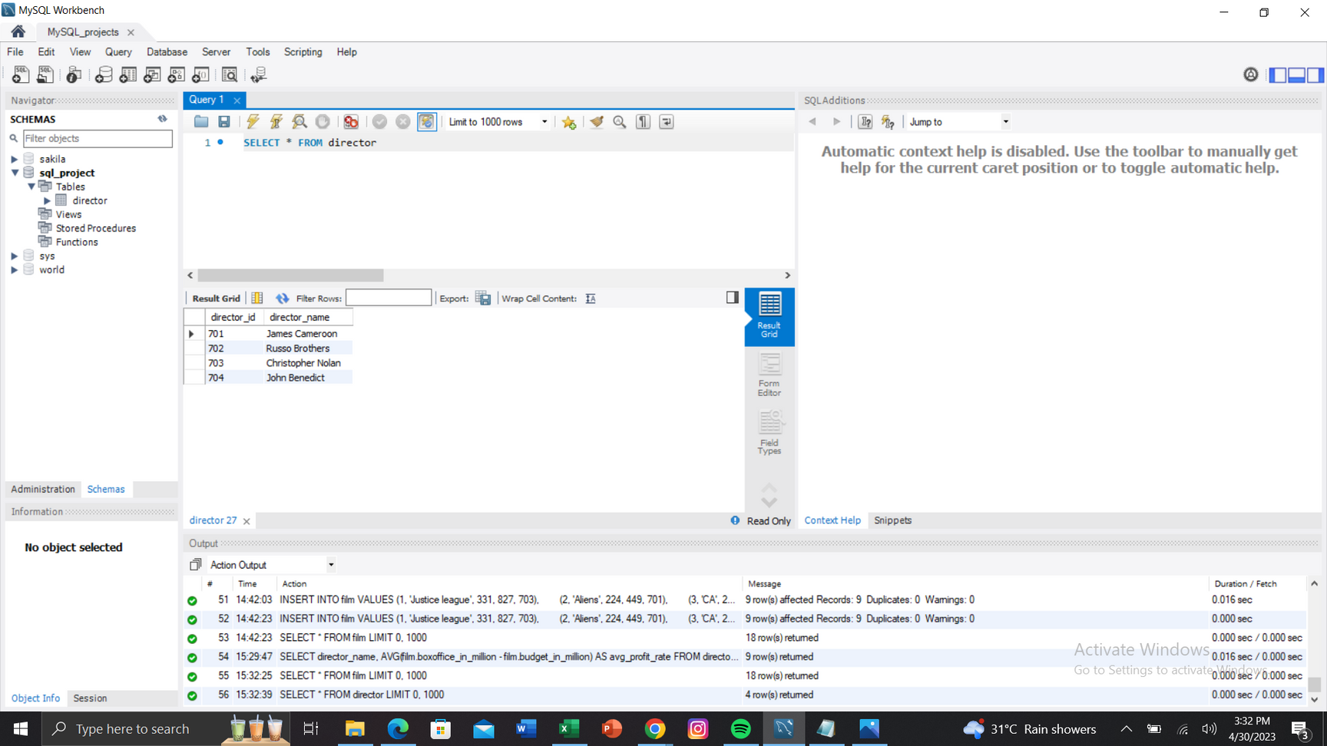Create a new table icon
This screenshot has width=1327, height=746.
click(x=128, y=74)
